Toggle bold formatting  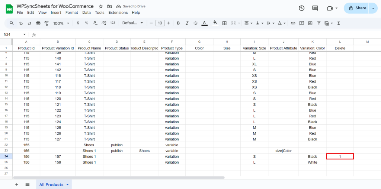(x=178, y=23)
